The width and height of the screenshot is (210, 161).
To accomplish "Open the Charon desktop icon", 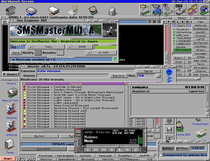I will coord(11,109).
